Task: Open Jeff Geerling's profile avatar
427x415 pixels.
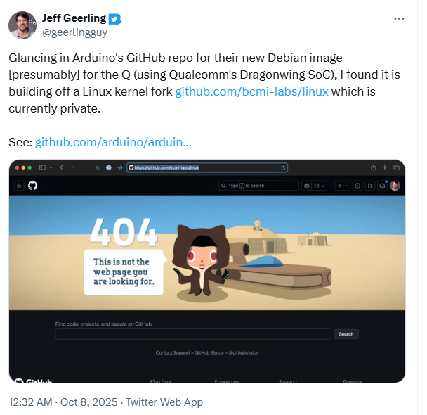Action: [22, 25]
